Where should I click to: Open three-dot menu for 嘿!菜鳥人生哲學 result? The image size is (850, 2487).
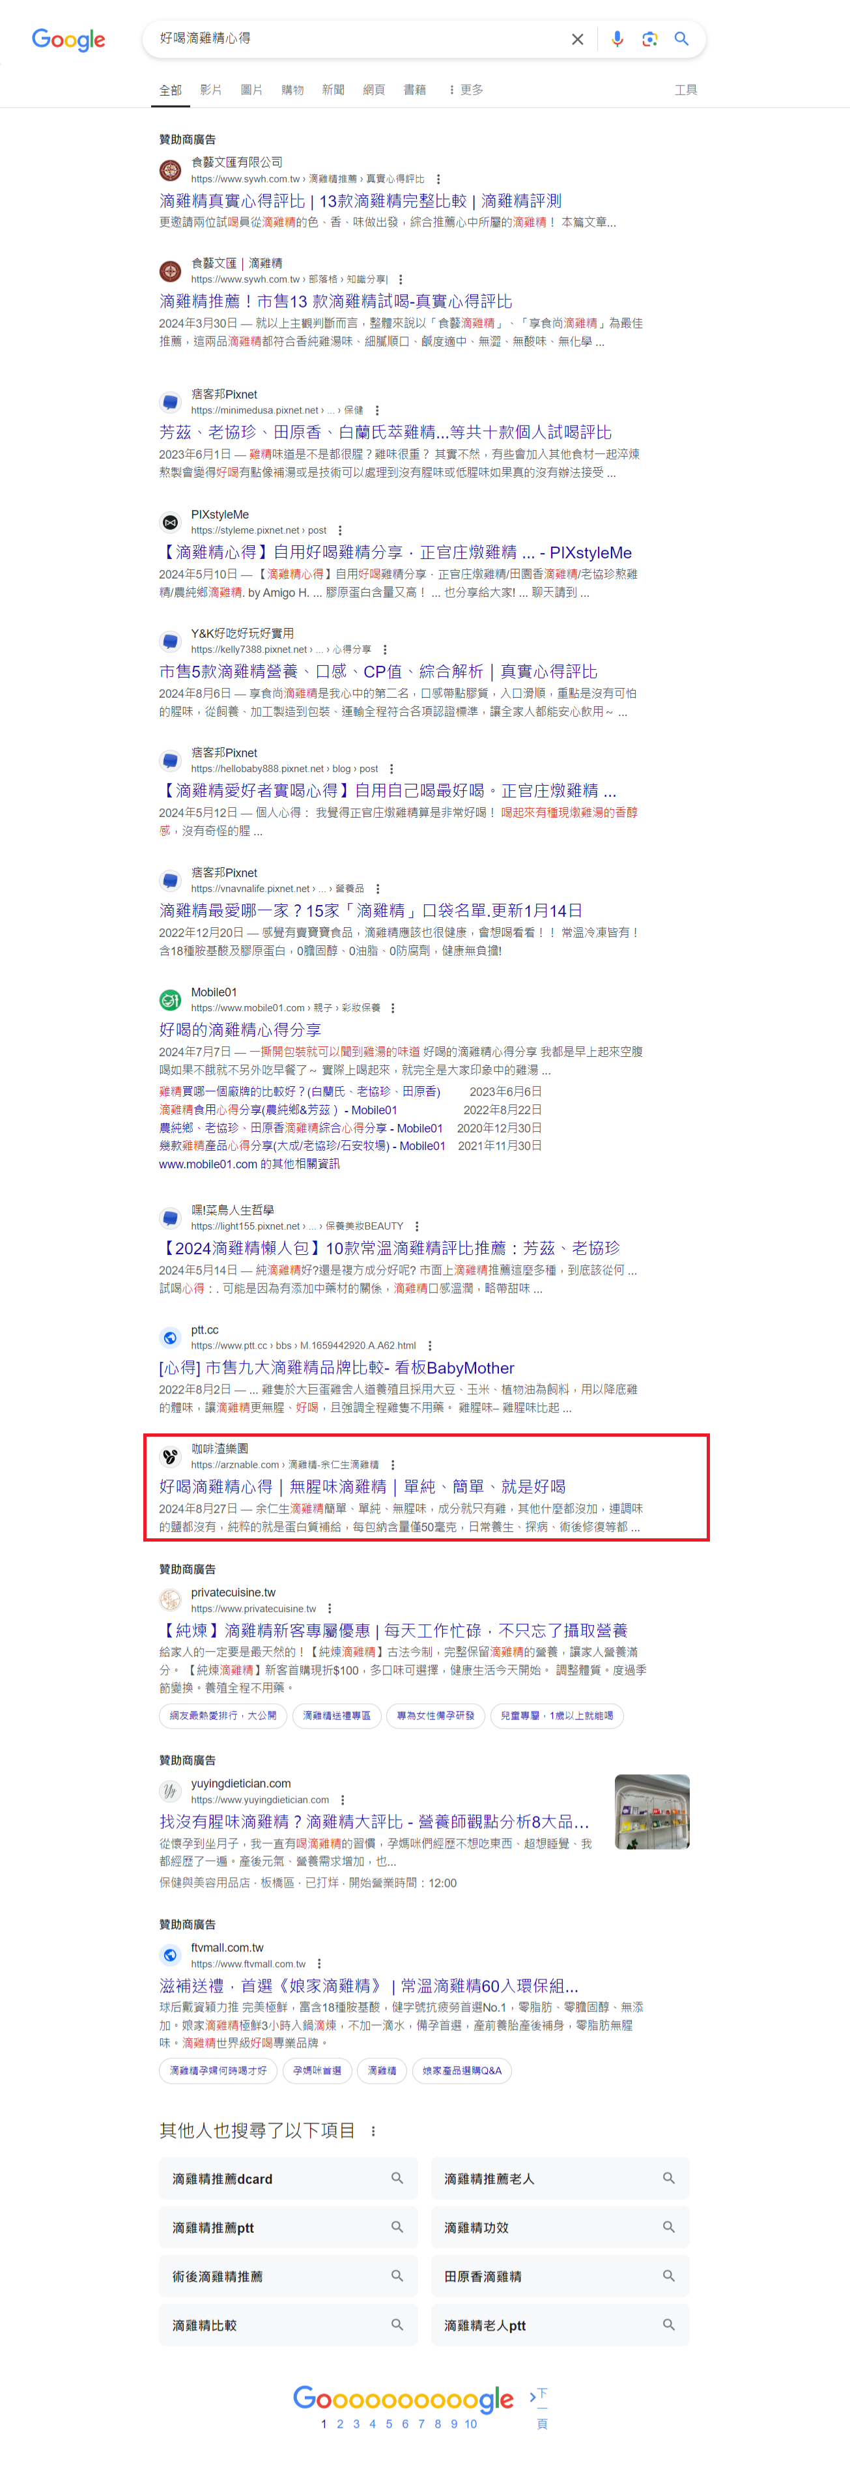[418, 1226]
